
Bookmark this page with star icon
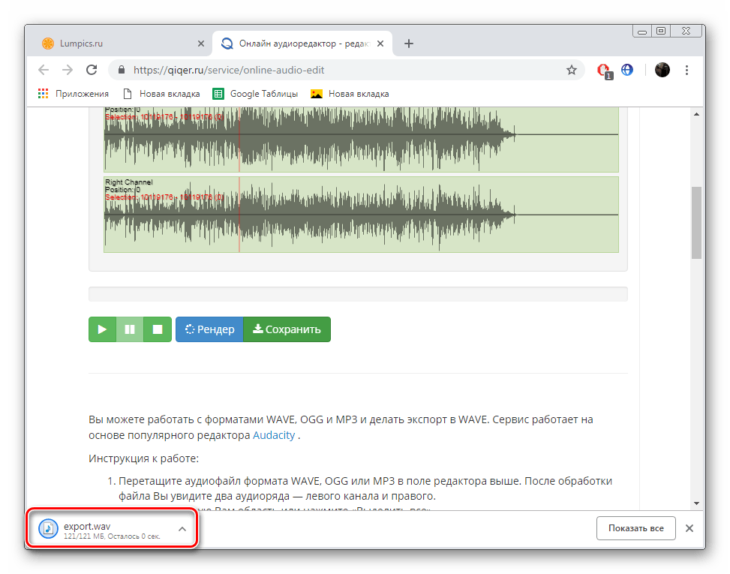click(x=571, y=70)
